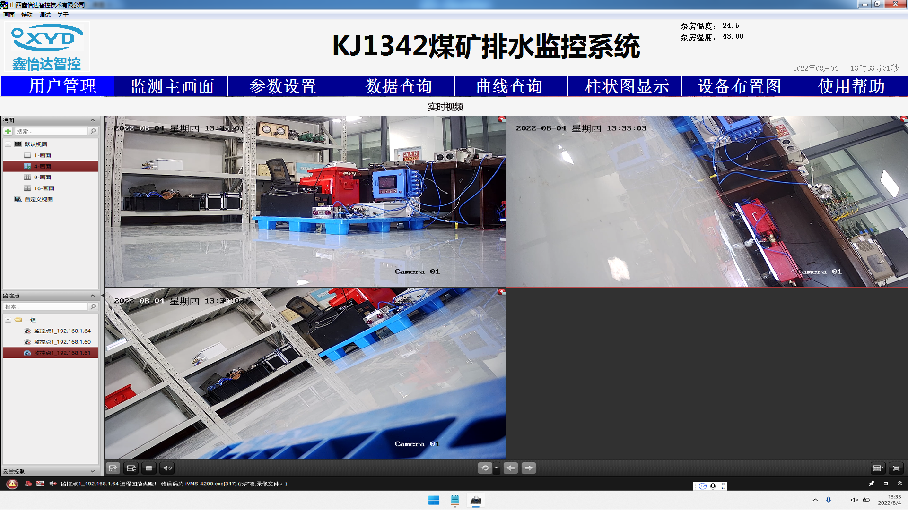This screenshot has width=908, height=510.
Task: Select camera 监控点1_192.168.1.64
Action: pyautogui.click(x=62, y=331)
